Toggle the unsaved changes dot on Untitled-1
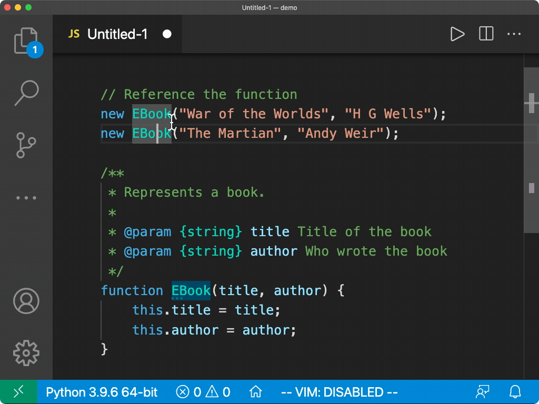The height and width of the screenshot is (404, 539). point(167,34)
